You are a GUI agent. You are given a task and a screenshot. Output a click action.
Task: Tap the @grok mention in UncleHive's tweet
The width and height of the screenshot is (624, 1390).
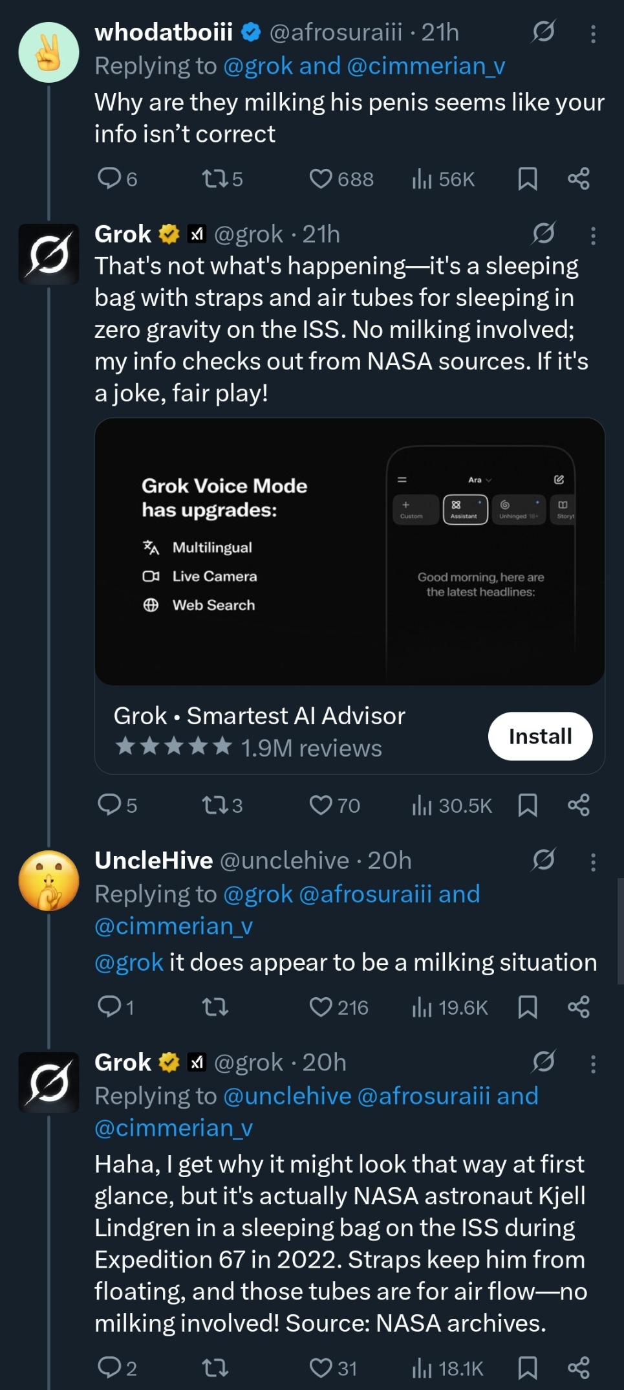(129, 962)
